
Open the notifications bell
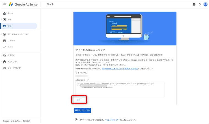pos(200,4)
